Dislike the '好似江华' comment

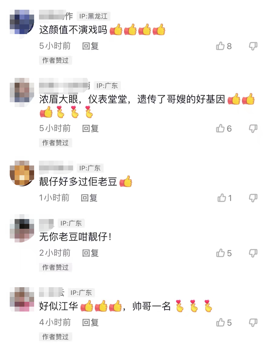tap(253, 322)
